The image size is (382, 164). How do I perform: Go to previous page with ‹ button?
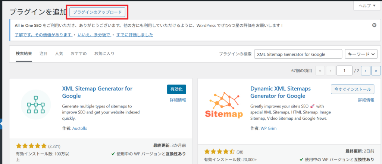(331, 71)
